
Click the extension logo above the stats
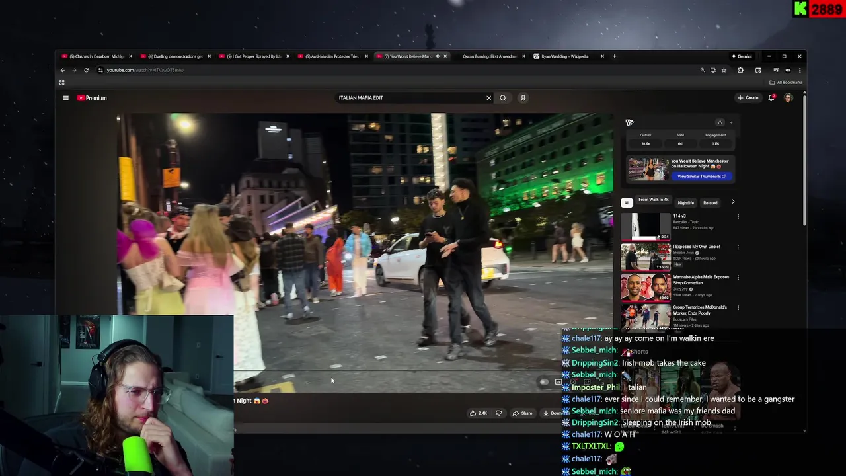coord(629,122)
